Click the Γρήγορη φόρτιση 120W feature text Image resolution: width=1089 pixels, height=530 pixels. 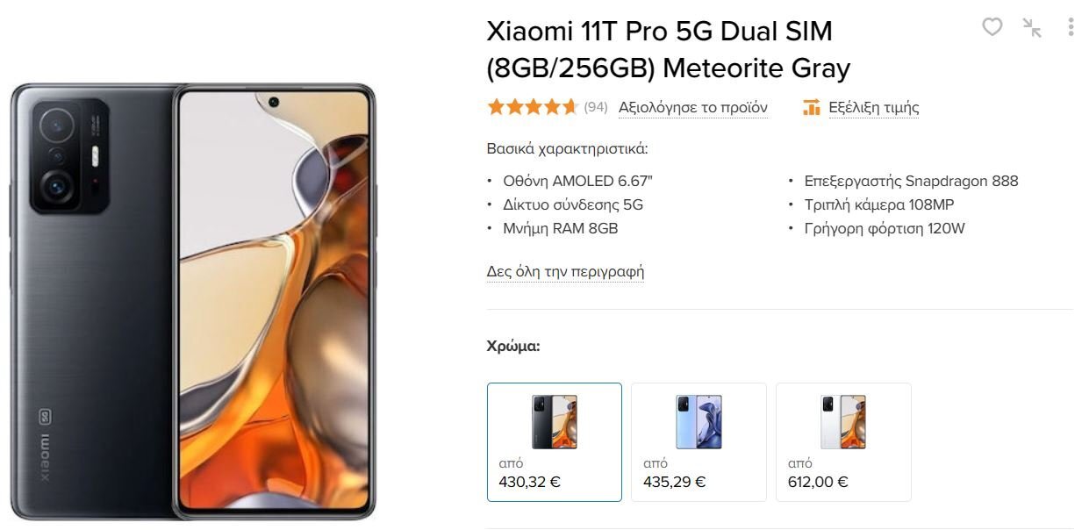[x=885, y=228]
